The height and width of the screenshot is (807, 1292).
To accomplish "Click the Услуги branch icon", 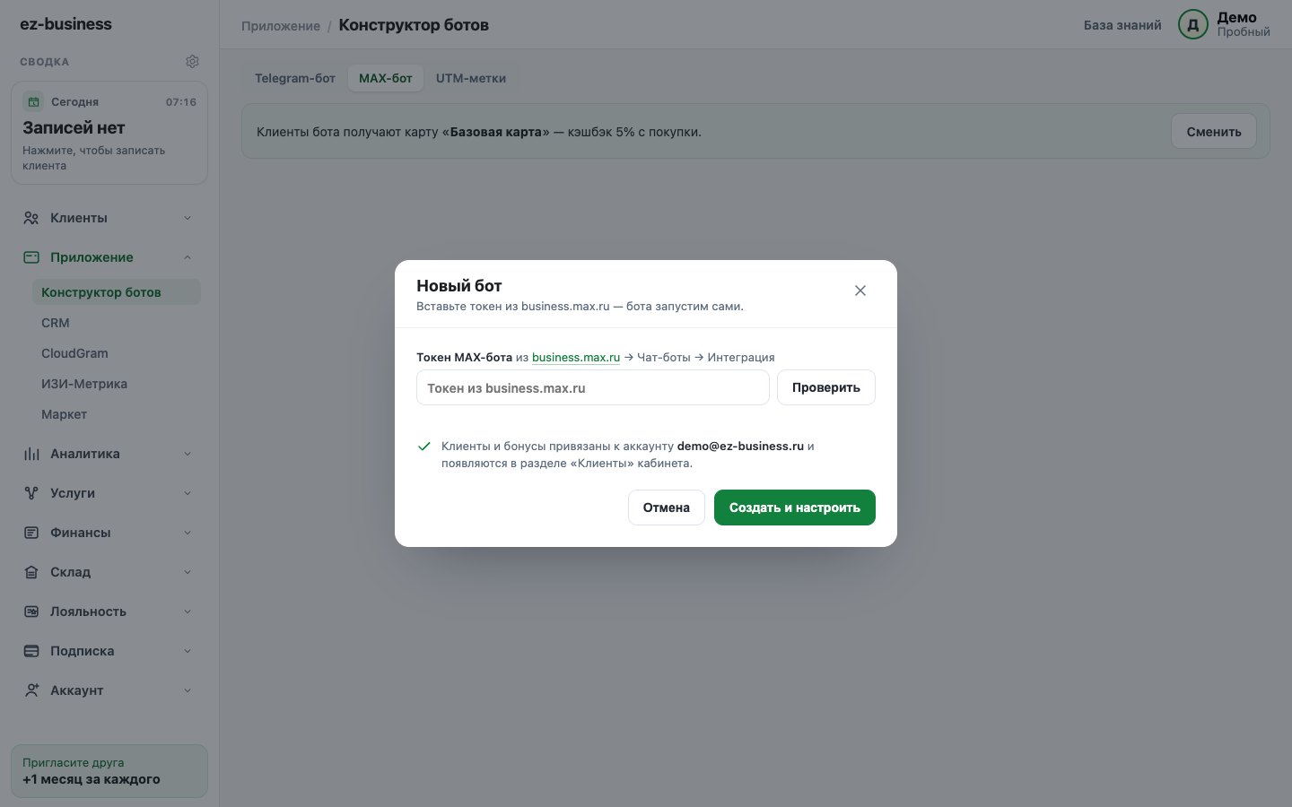I will (31, 493).
